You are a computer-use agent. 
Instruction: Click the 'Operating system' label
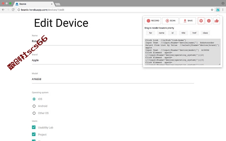(40, 92)
